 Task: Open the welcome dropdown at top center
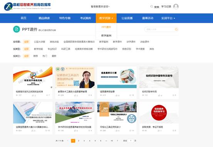click(100, 7)
